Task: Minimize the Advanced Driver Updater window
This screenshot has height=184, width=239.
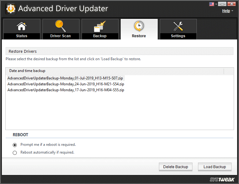Action: 222,4
